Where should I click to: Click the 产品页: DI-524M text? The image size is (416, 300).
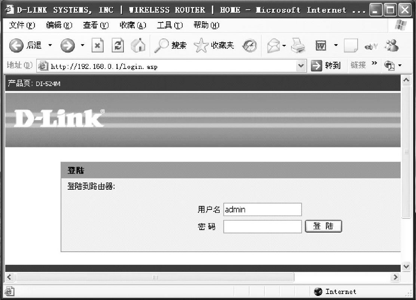tap(34, 83)
